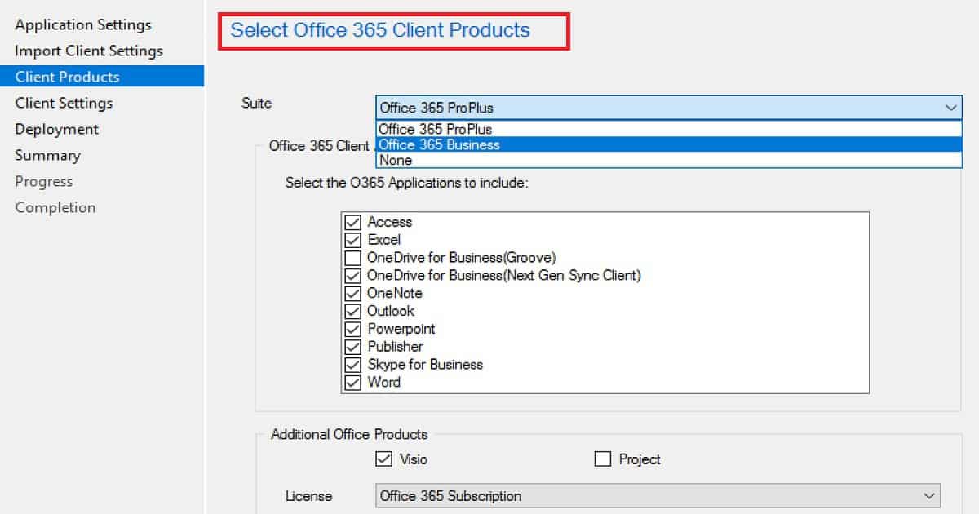This screenshot has height=514, width=979.
Task: Click the License label
Action: click(x=308, y=496)
